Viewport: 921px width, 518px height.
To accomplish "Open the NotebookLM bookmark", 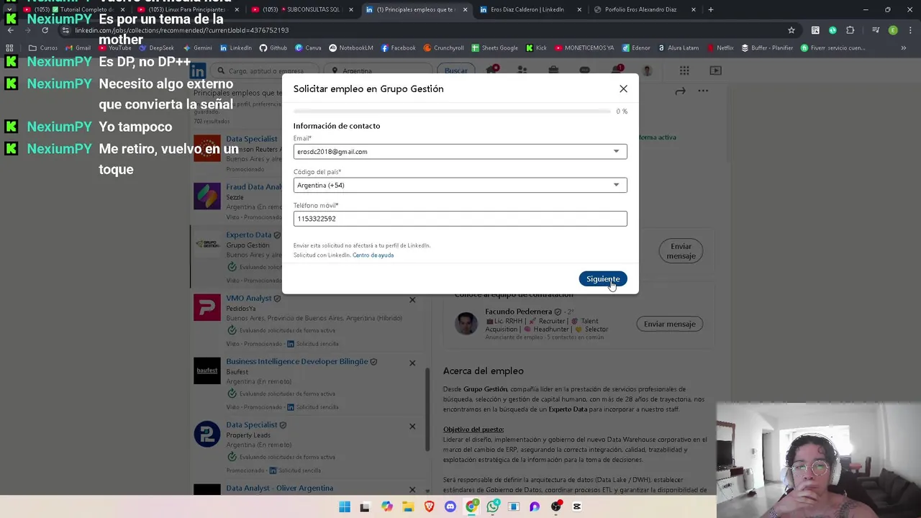I will [x=351, y=48].
